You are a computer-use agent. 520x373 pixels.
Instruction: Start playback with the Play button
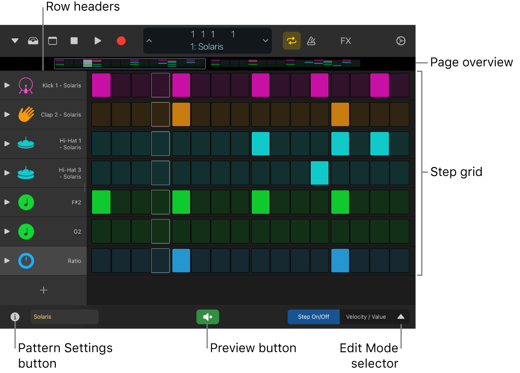[98, 41]
